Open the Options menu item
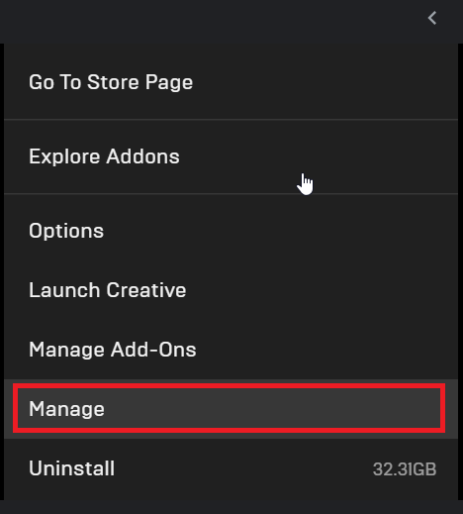The height and width of the screenshot is (514, 463). tap(231, 231)
